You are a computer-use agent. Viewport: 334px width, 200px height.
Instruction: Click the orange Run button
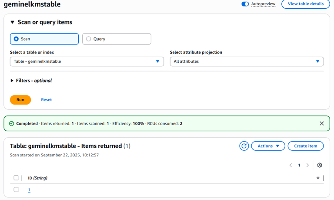pyautogui.click(x=20, y=100)
